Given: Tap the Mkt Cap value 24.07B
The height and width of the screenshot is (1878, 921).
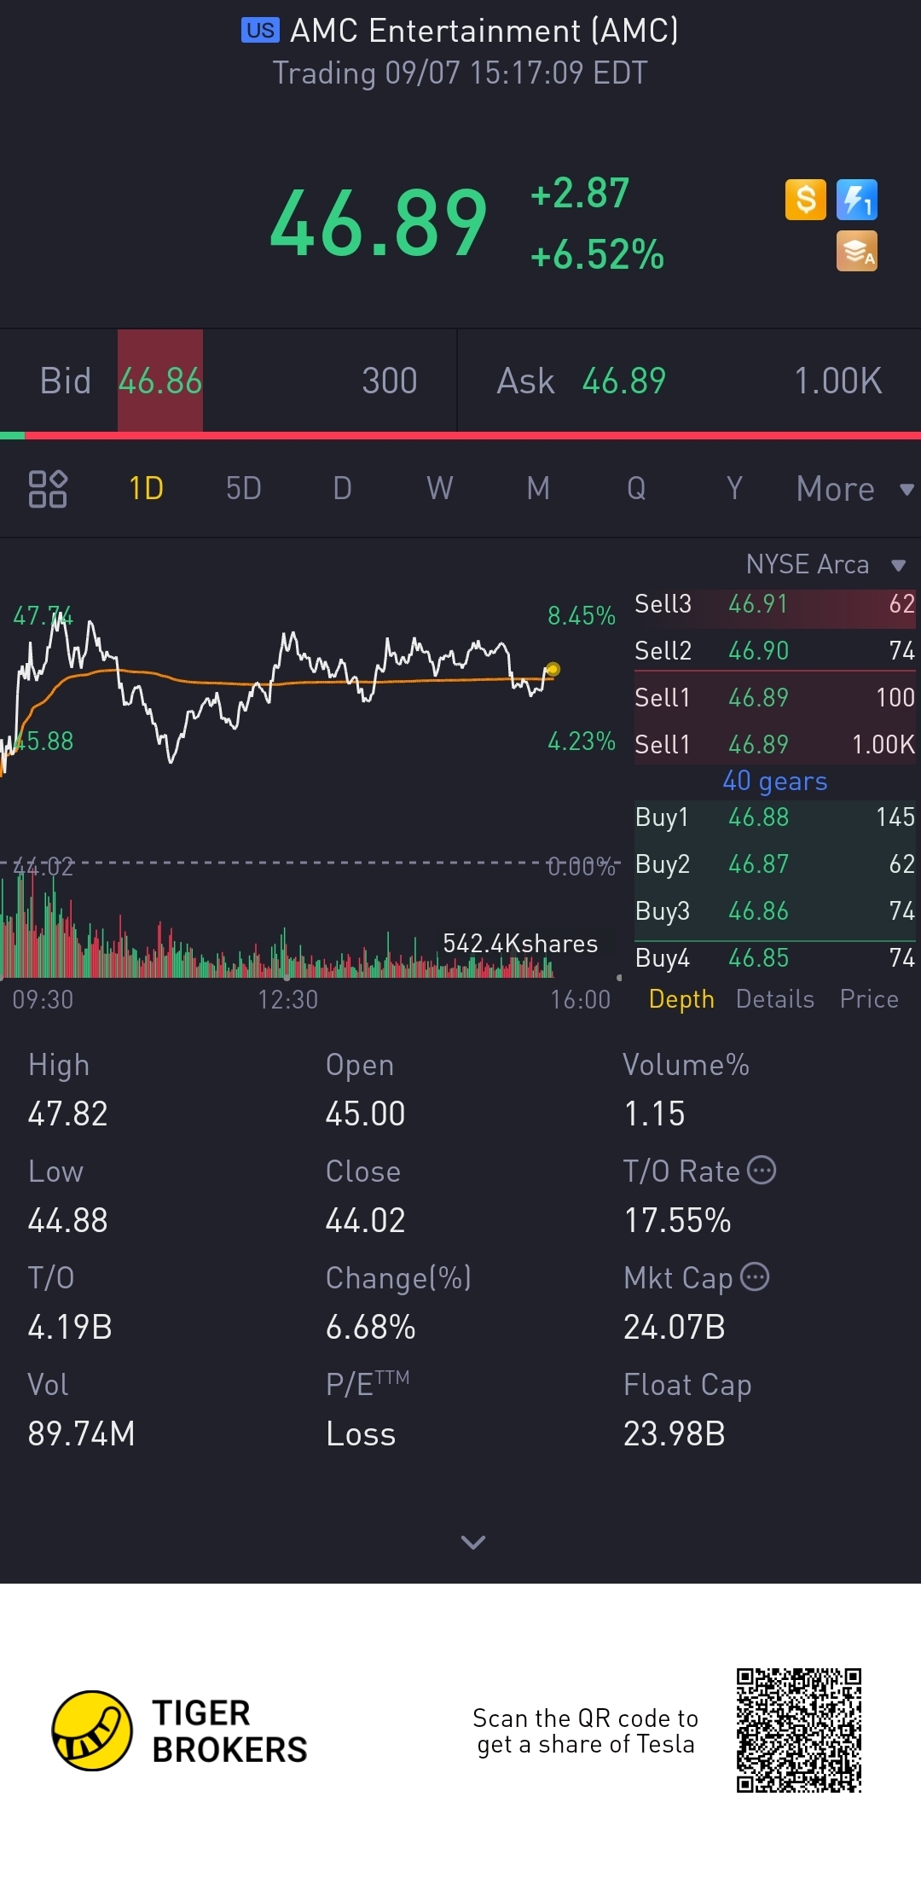Looking at the screenshot, I should tap(675, 1327).
